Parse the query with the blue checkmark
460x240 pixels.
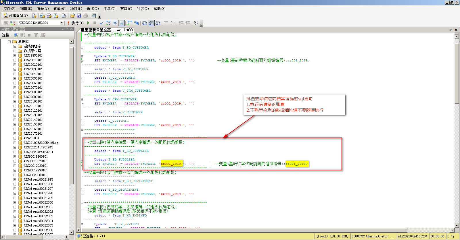pyautogui.click(x=101, y=23)
